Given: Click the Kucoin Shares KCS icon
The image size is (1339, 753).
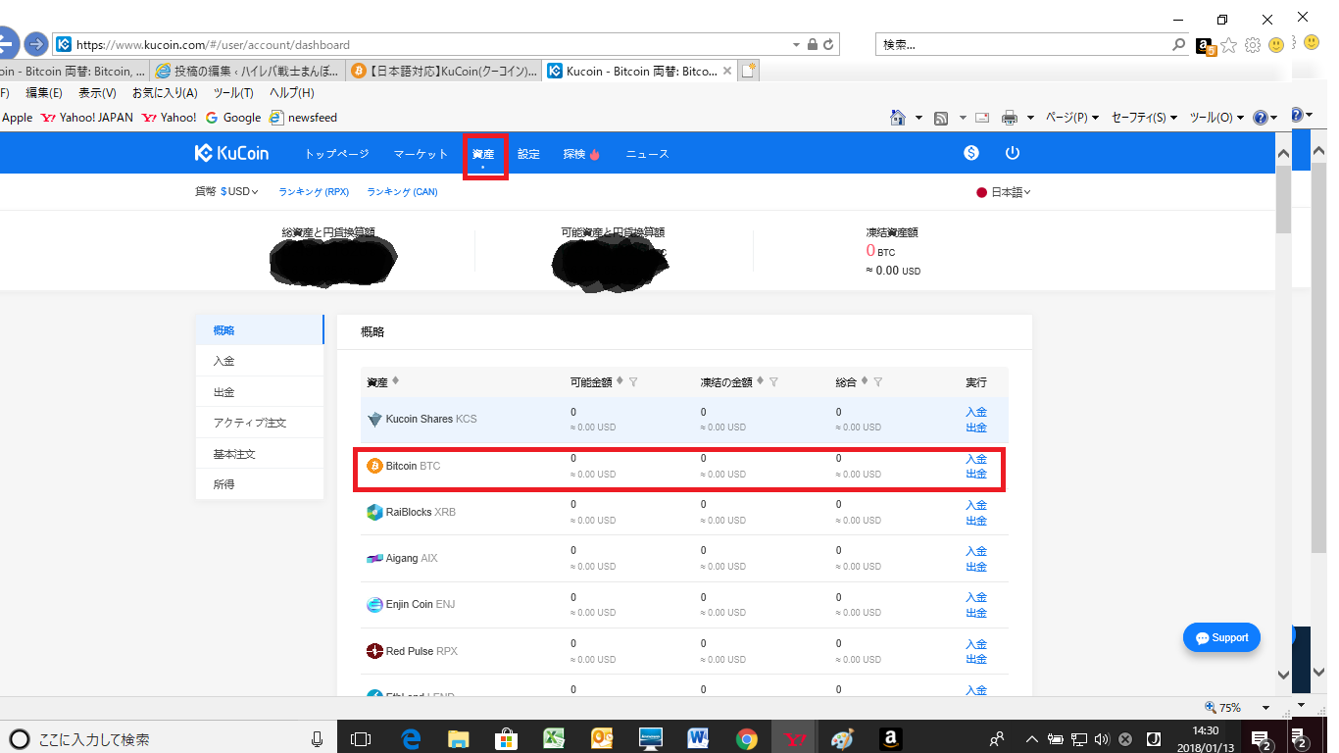Looking at the screenshot, I should [374, 419].
